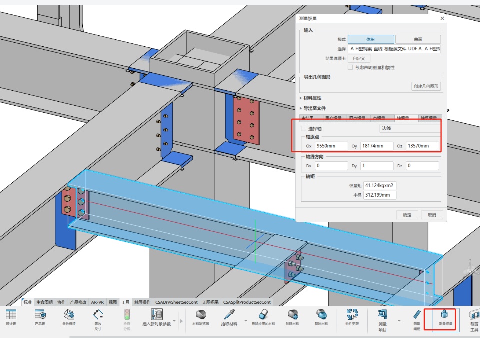The width and height of the screenshot is (480, 338).
Task: Click 删除应用的材料 eraser icon
Action: 263,314
